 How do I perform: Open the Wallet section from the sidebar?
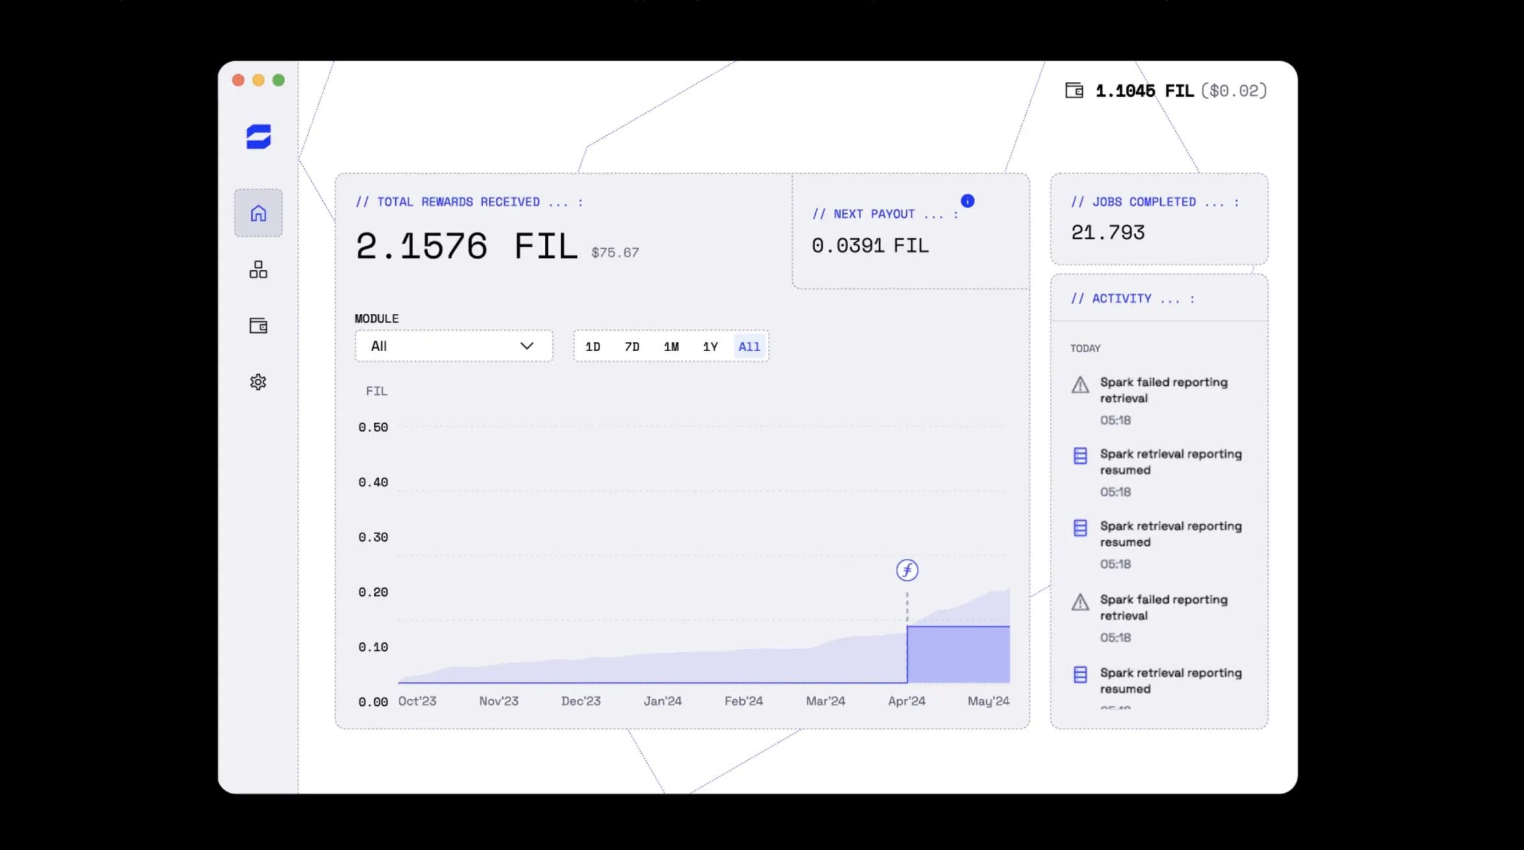pyautogui.click(x=258, y=326)
